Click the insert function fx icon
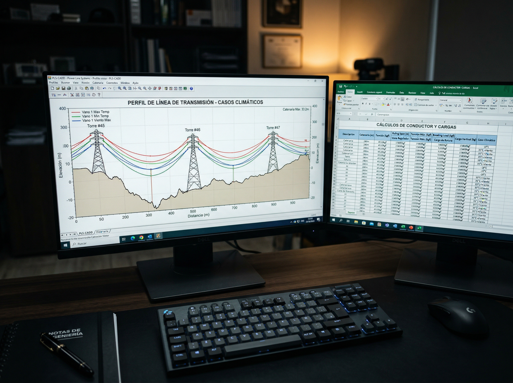The image size is (513, 383). pyautogui.click(x=373, y=114)
